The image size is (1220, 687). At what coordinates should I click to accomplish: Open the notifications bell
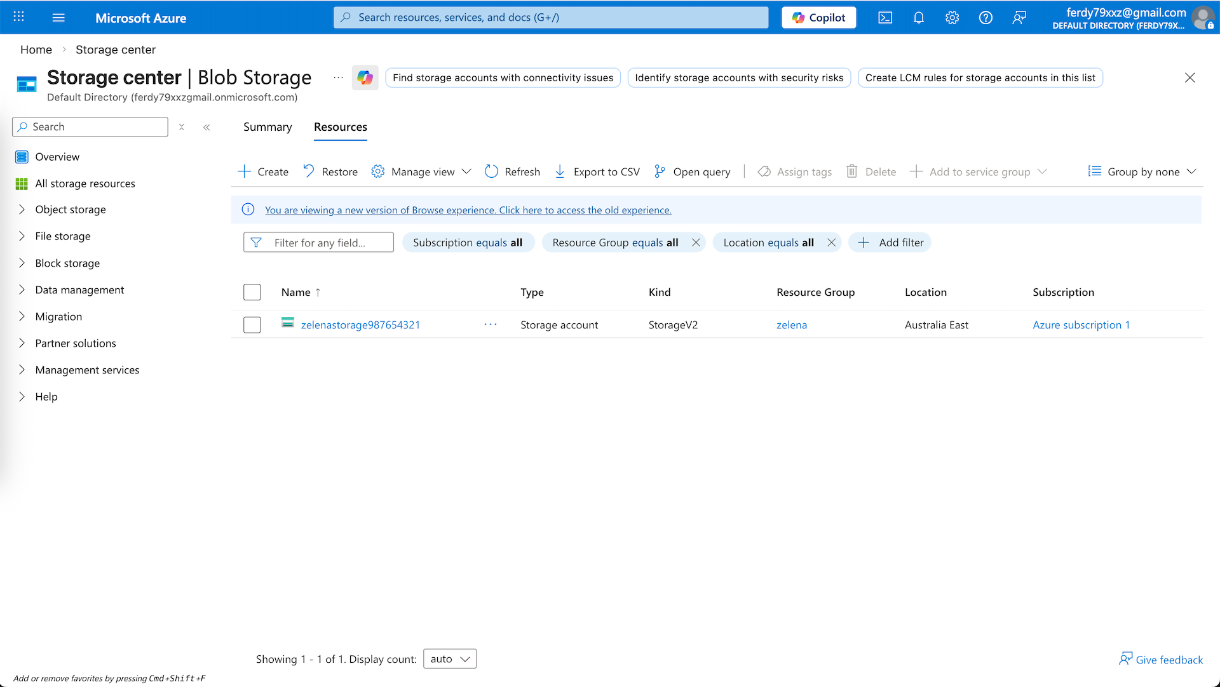tap(919, 18)
